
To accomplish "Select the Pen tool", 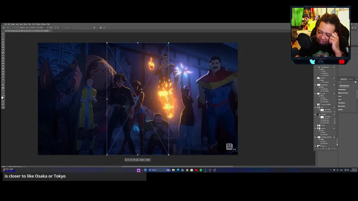I will click(x=3, y=77).
